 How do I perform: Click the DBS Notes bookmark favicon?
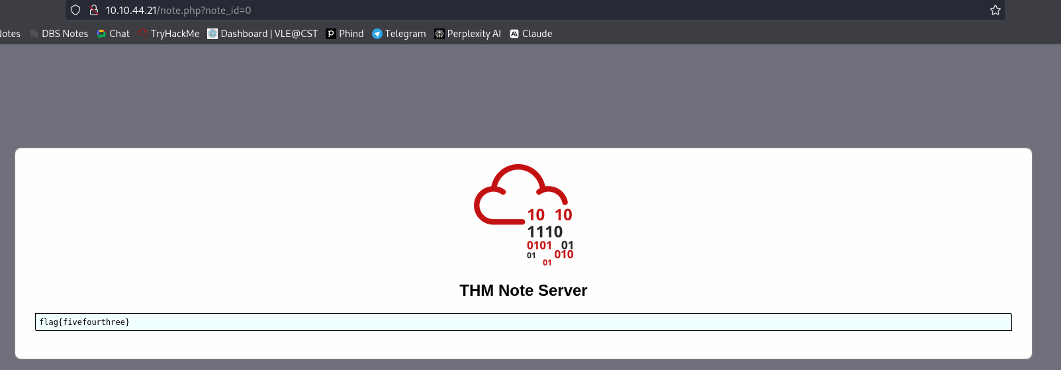click(x=34, y=34)
